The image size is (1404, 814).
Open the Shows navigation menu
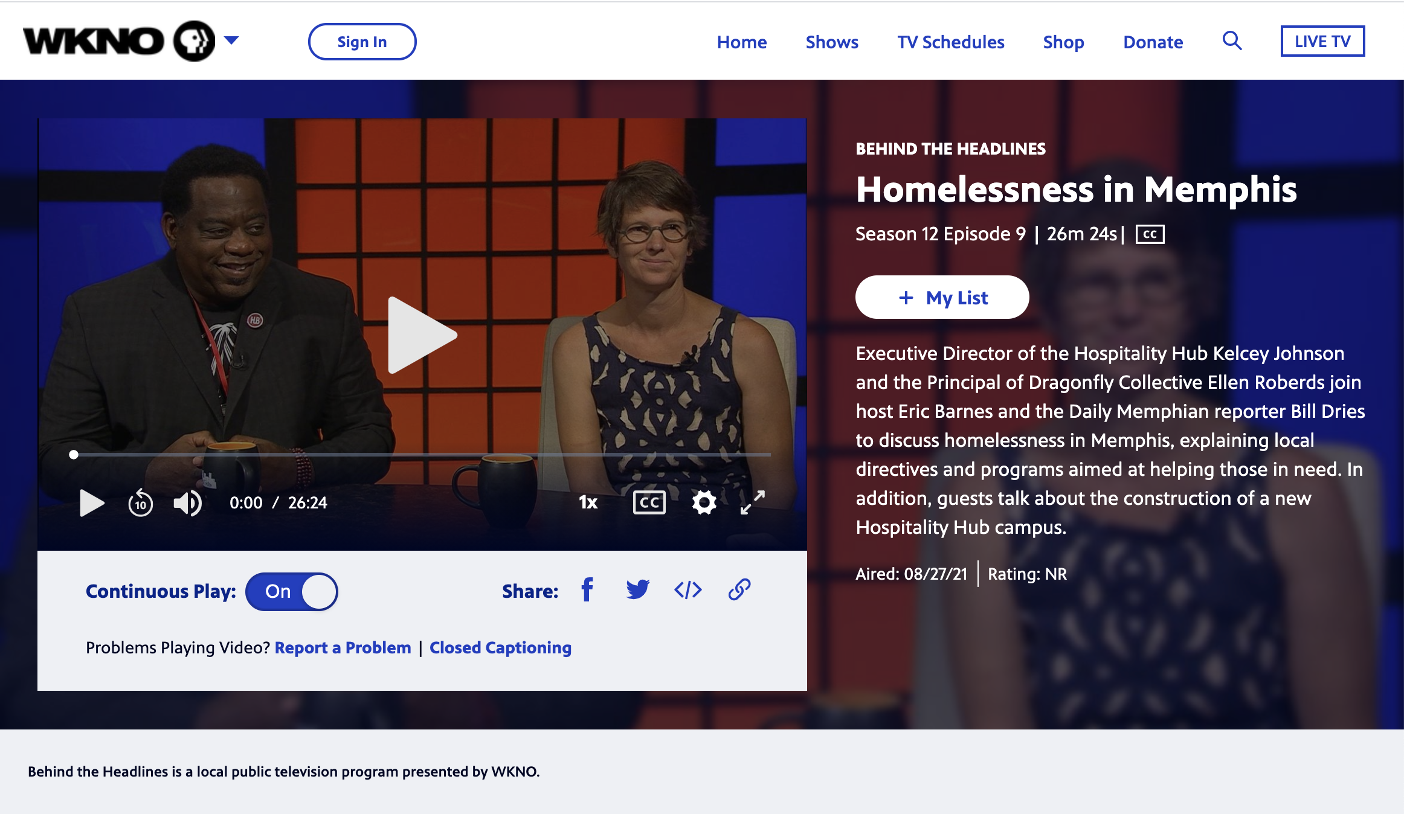coord(831,40)
